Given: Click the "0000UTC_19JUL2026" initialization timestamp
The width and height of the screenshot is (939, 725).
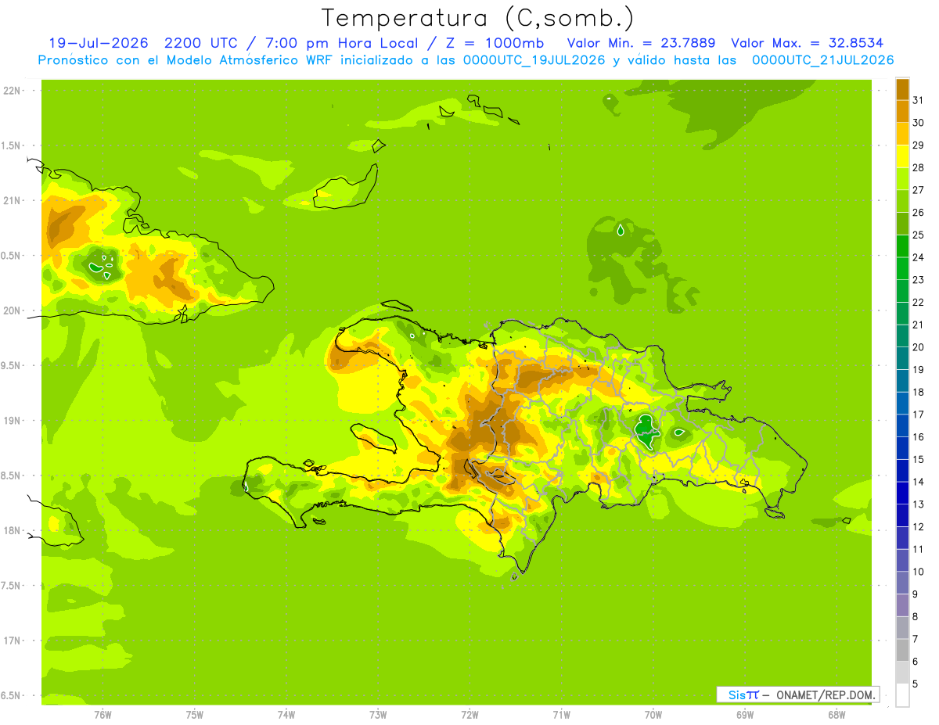Looking at the screenshot, I should coord(534,60).
